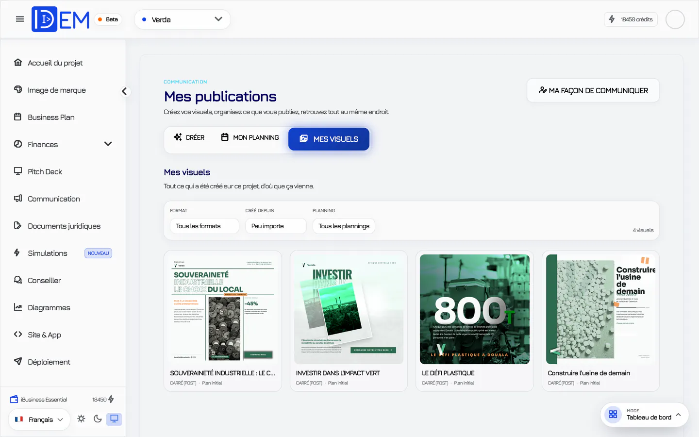The image size is (699, 437).
Task: Select the system theme monitor icon
Action: coord(114,419)
